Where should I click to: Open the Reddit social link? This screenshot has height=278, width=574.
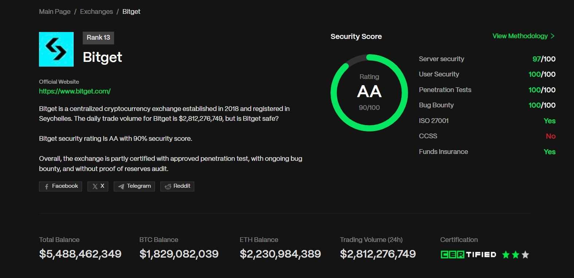[x=177, y=186]
